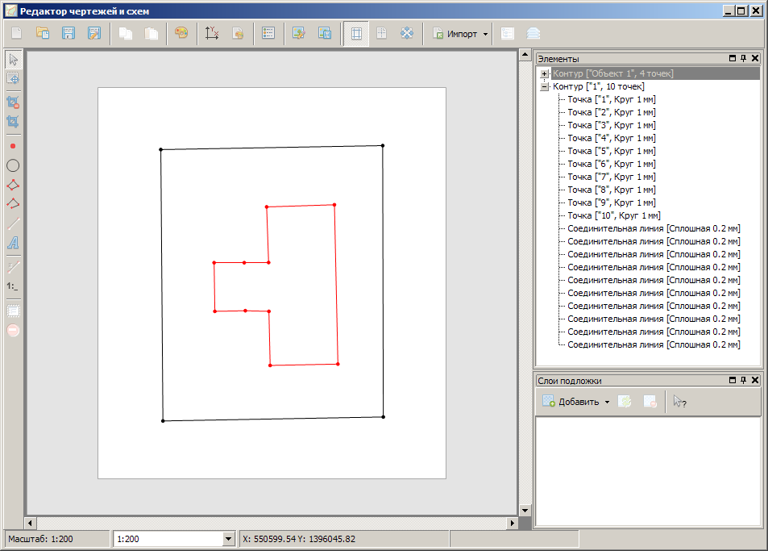
Task: Select the arrow pointer tool
Action: (13, 59)
